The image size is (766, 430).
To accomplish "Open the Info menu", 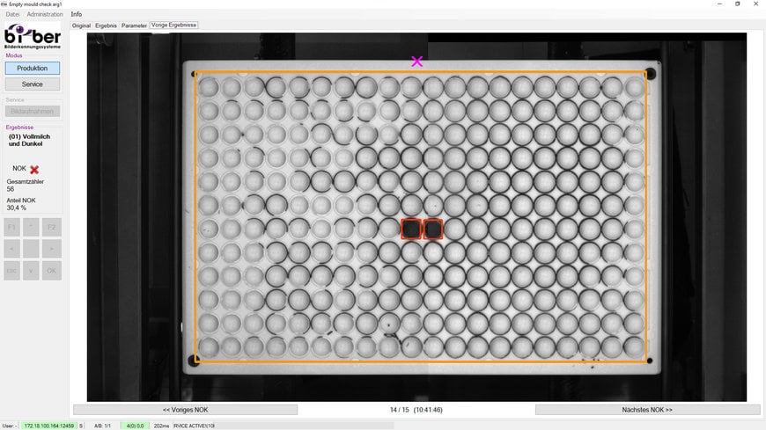I will [x=77, y=14].
